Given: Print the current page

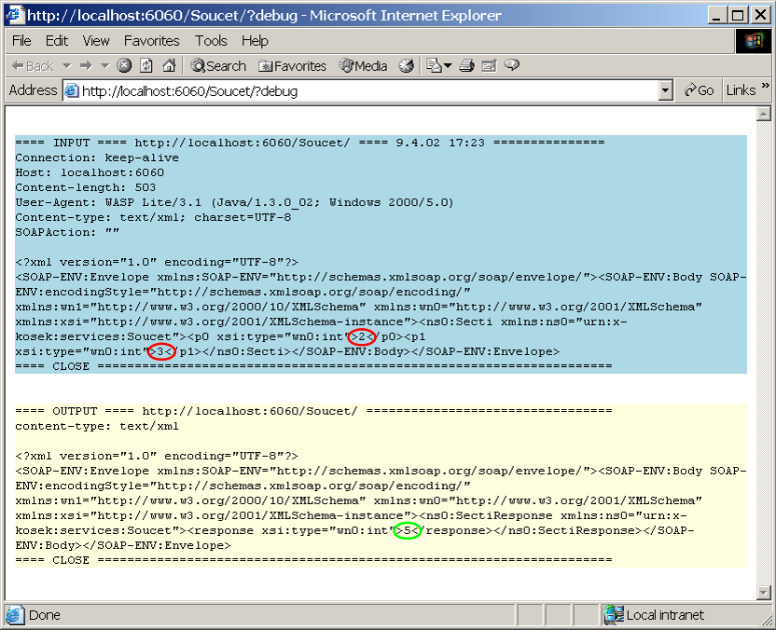Looking at the screenshot, I should pyautogui.click(x=466, y=66).
